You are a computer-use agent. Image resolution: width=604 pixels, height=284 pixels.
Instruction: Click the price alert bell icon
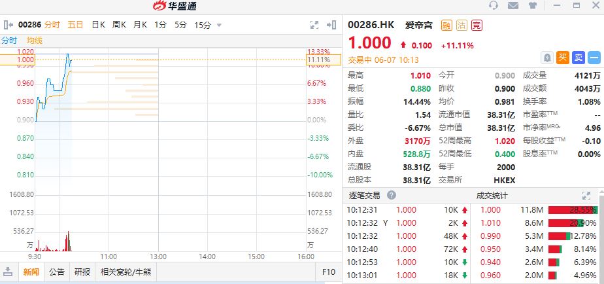click(x=547, y=58)
